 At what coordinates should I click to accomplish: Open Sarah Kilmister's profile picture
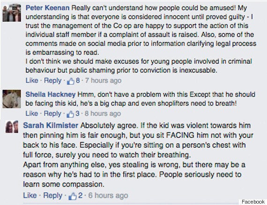[12, 127]
